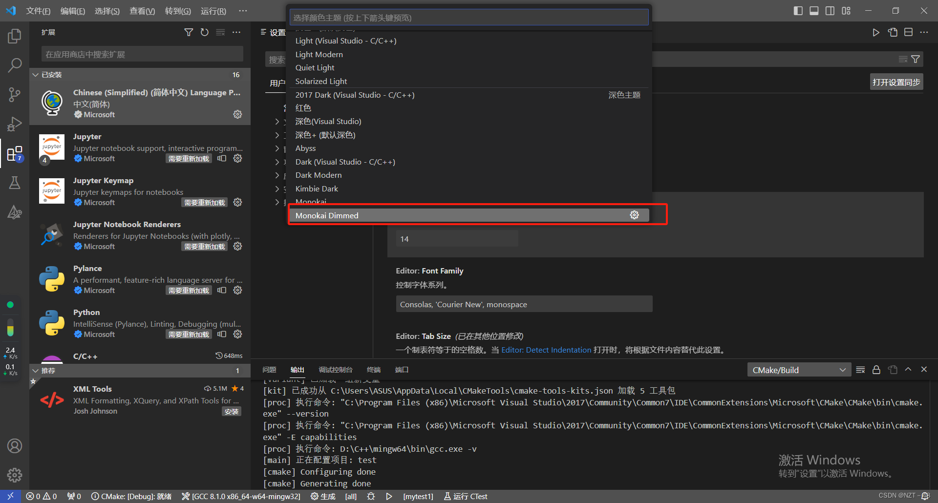Open gear menu for Chinese language pack

tap(237, 114)
